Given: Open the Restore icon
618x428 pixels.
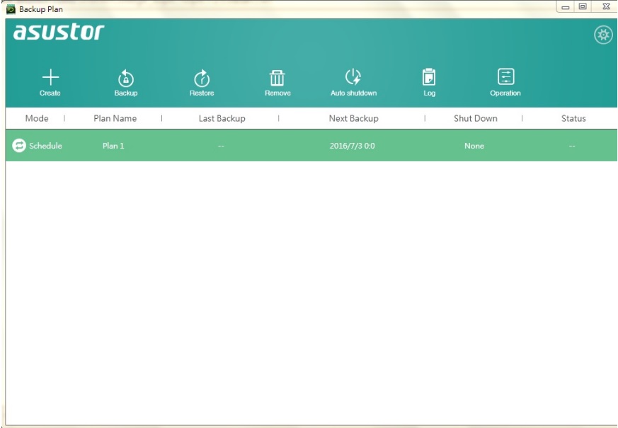Looking at the screenshot, I should (202, 78).
